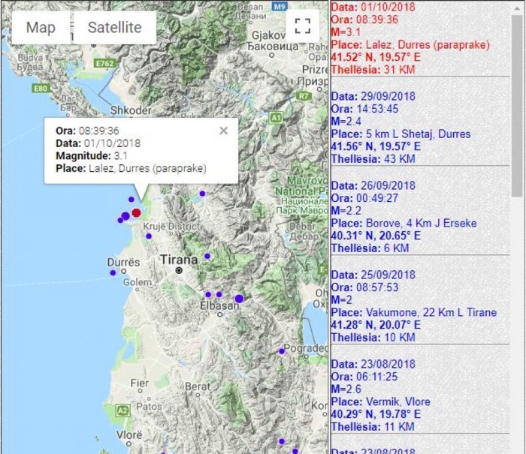
Task: Select the 23/08/2018 Vermik, Vlore entry
Action: [x=420, y=395]
